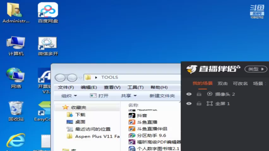Click the TOOLS address bar path
Image resolution: width=269 pixels, height=151 pixels.
(110, 78)
